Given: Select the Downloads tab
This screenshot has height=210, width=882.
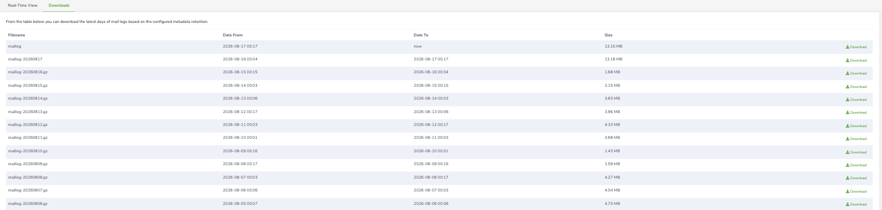Looking at the screenshot, I should point(59,6).
